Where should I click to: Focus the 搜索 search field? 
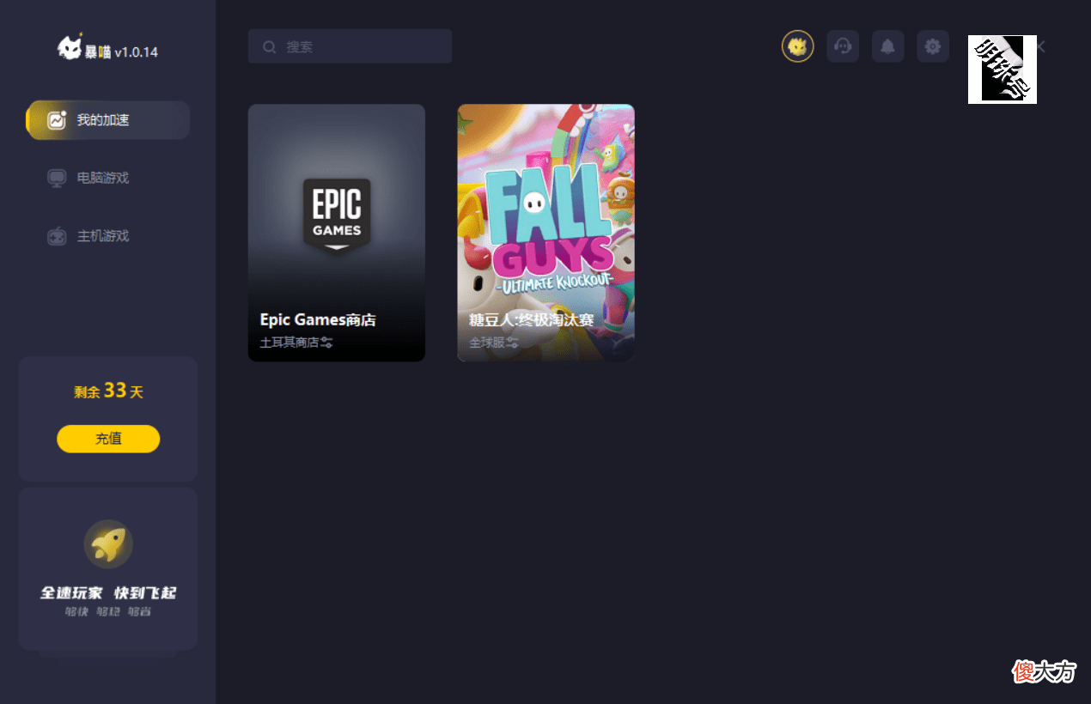click(350, 46)
